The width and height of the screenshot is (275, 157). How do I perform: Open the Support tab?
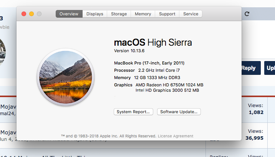click(x=167, y=14)
